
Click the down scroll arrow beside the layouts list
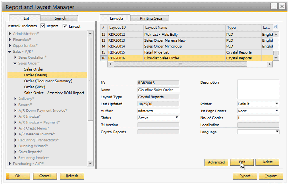(276, 58)
